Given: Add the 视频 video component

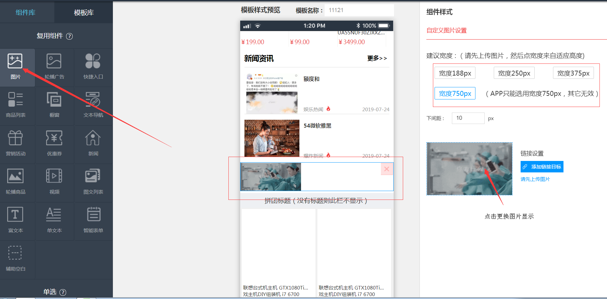Looking at the screenshot, I should pyautogui.click(x=54, y=182).
